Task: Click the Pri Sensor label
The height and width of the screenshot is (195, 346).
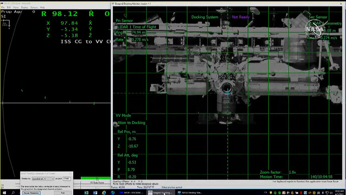Action: click(124, 21)
